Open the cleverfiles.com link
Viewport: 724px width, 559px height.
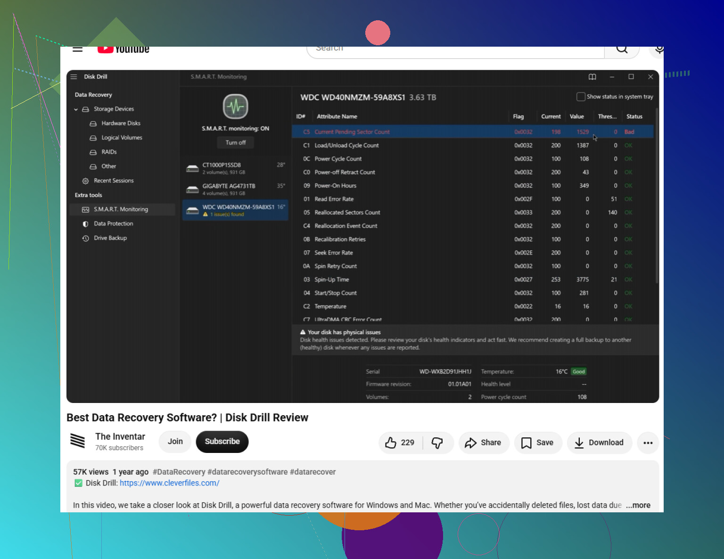(x=170, y=483)
